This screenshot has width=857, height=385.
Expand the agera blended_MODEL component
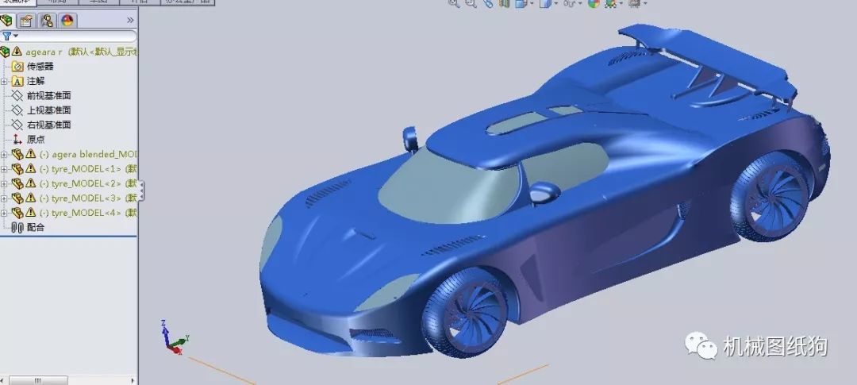point(4,154)
